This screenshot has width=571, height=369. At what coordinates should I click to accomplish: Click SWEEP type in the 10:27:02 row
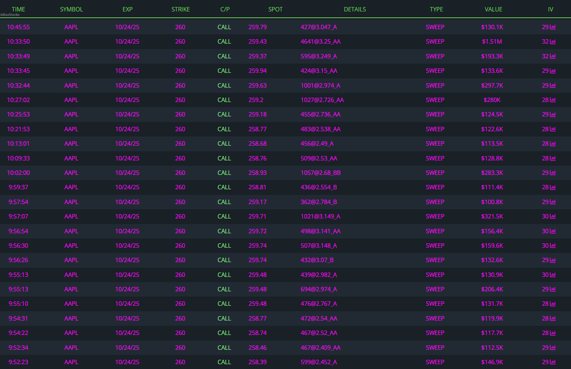click(435, 100)
